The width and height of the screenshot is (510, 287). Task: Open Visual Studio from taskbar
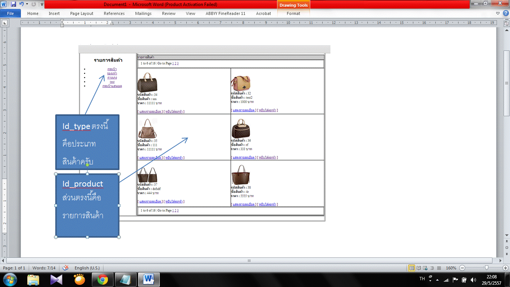[56, 279]
